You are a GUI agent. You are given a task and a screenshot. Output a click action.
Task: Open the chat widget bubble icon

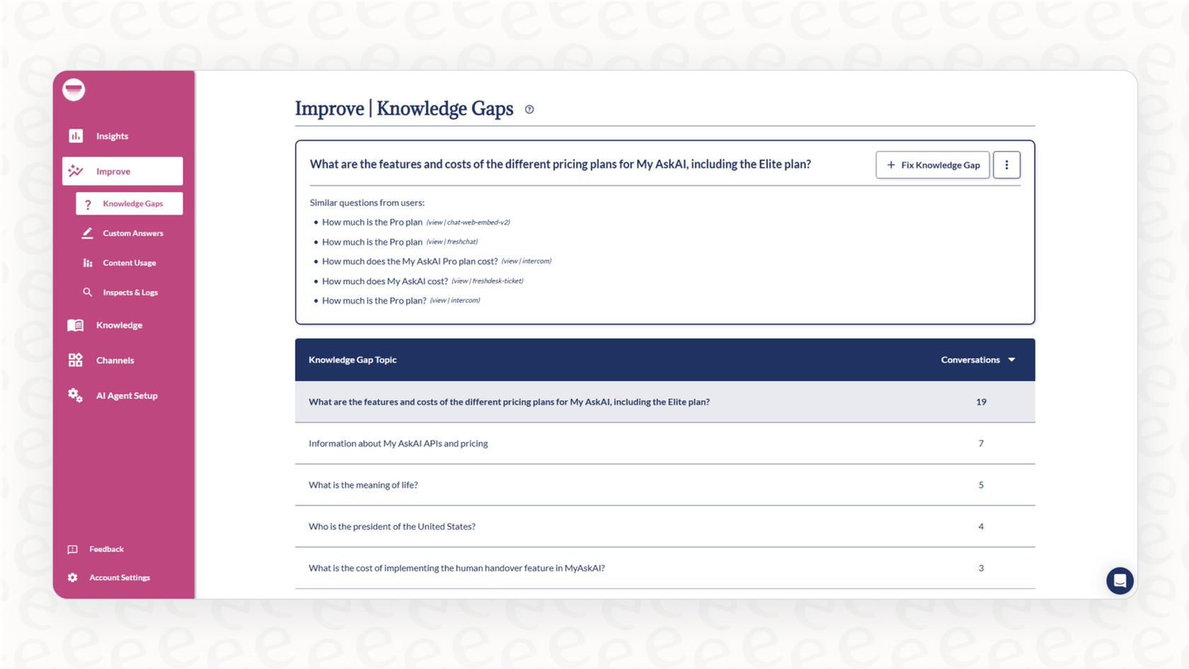1119,581
